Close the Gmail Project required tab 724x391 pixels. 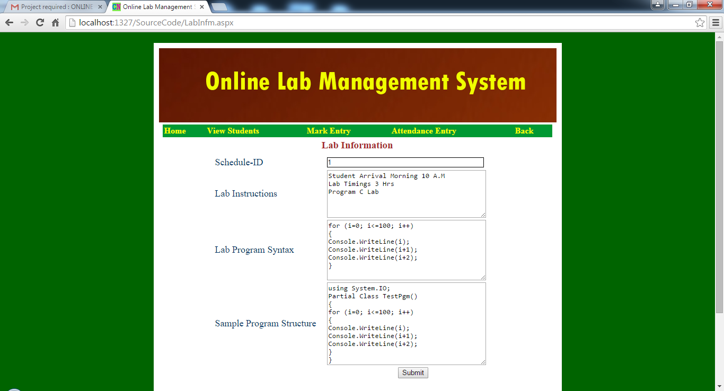pos(100,7)
